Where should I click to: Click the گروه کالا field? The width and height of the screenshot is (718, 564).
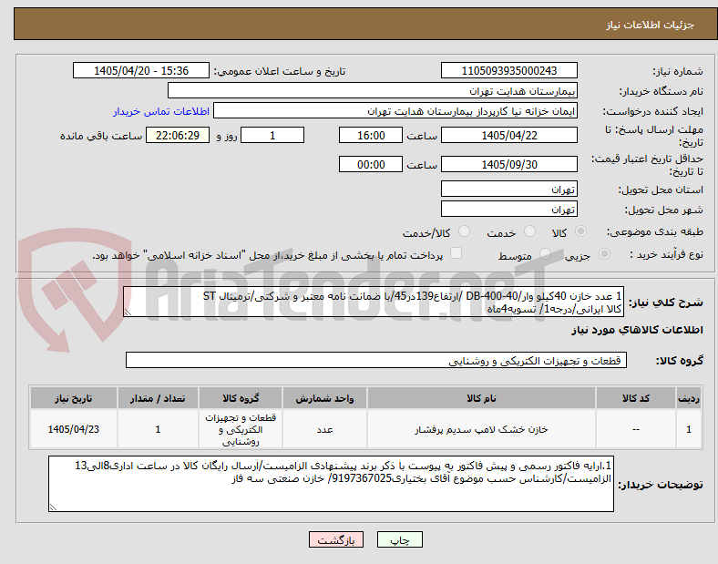(376, 360)
